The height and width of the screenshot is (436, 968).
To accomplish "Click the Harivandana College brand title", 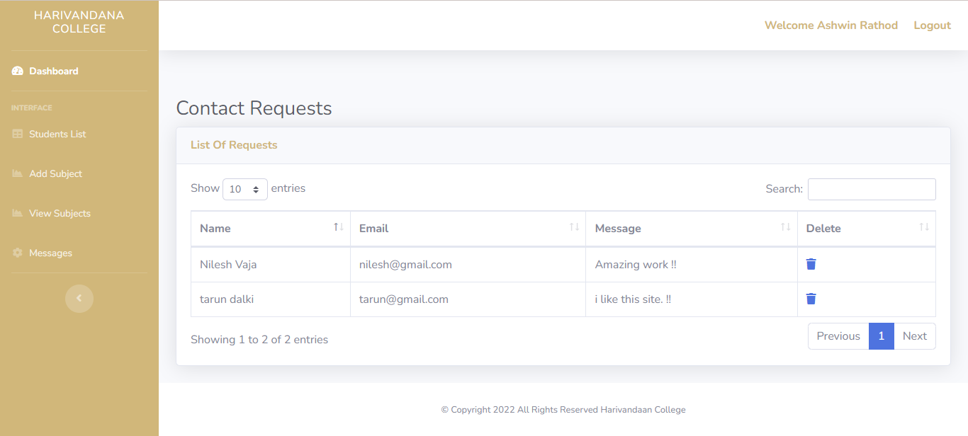I will point(79,22).
